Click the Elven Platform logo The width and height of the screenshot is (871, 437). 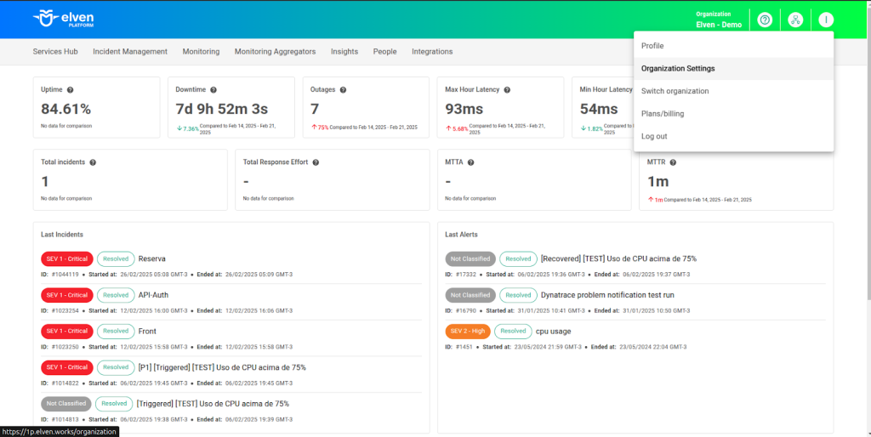coord(62,19)
